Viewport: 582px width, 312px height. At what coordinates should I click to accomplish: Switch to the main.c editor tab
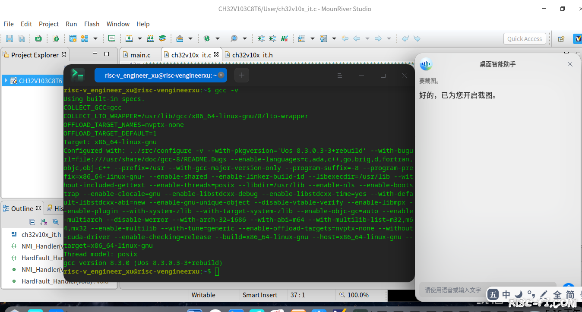[140, 55]
